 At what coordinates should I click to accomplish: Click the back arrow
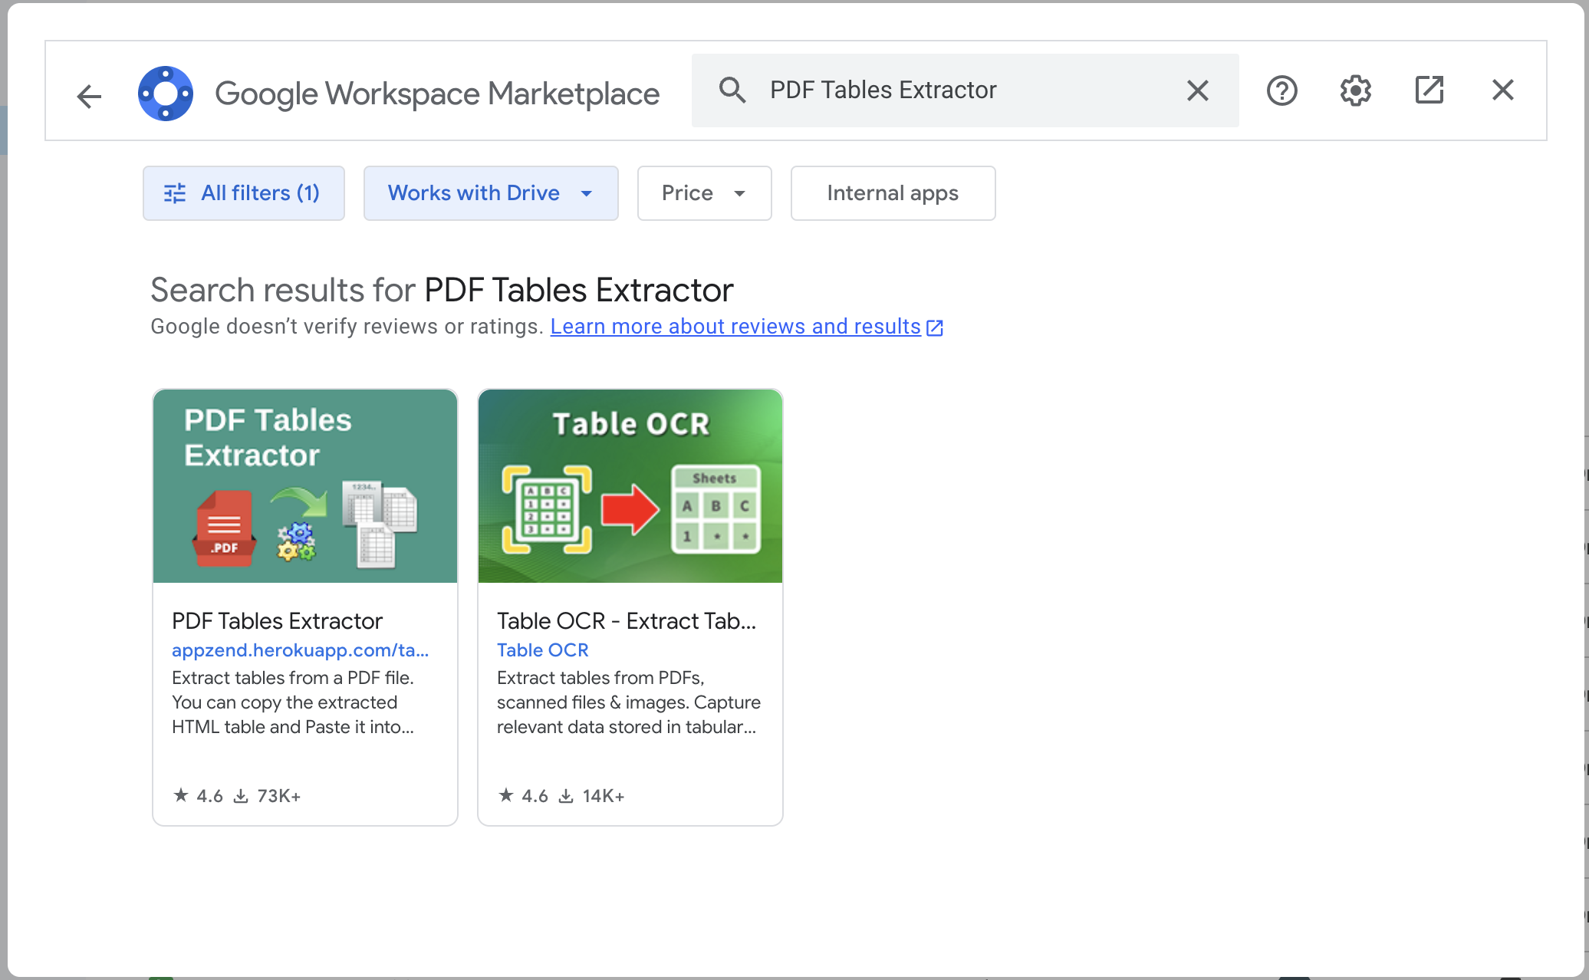point(88,95)
